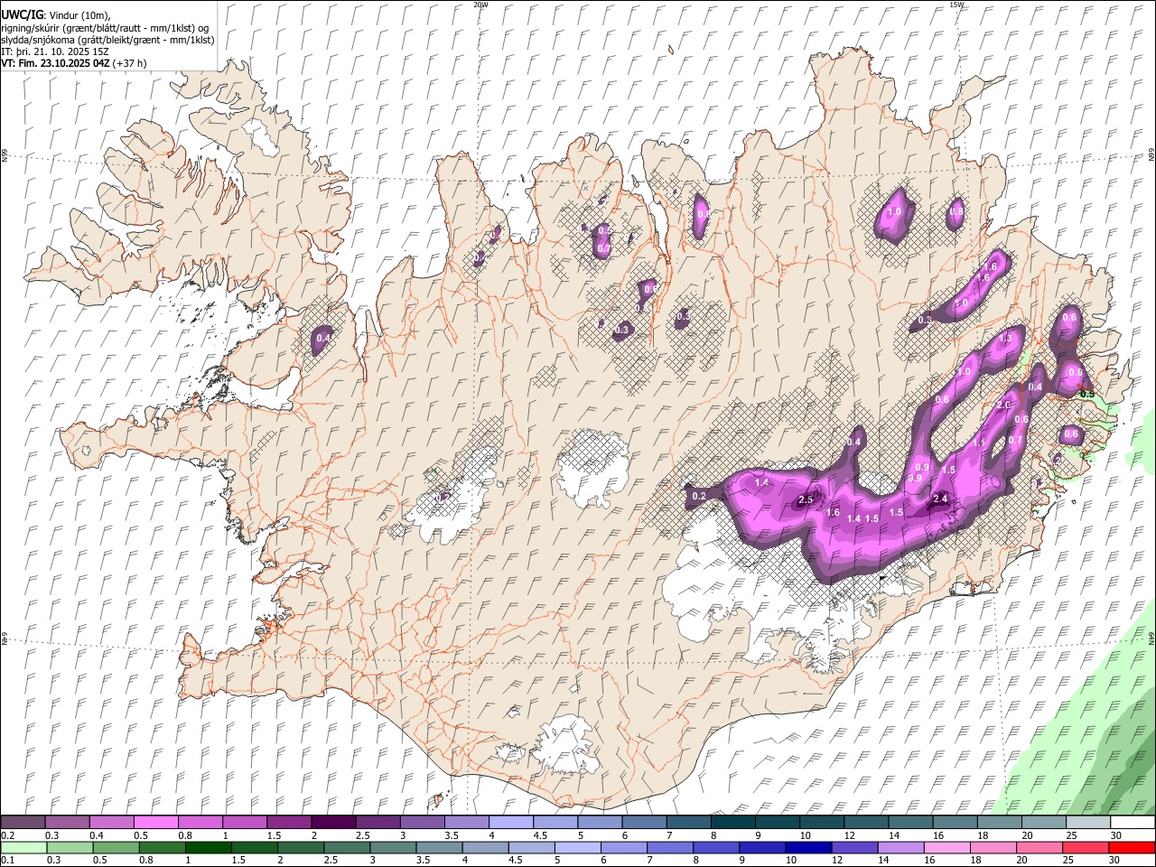Pick the deep blue swatch between 10 and 12, bottom row
1156x867 pixels.
(x=807, y=848)
